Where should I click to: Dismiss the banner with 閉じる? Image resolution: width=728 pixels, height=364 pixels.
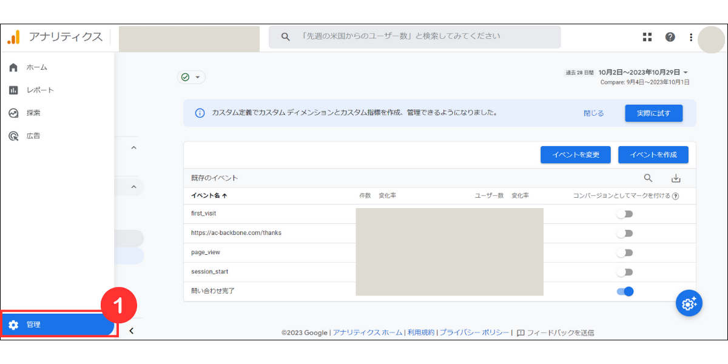(594, 113)
